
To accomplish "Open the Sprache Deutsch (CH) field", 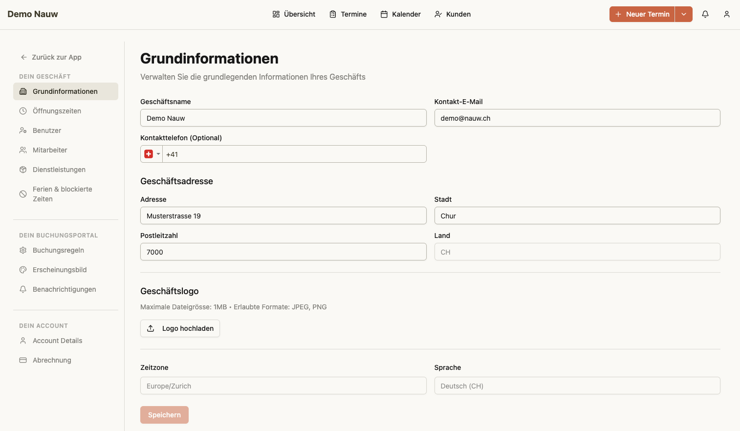I will point(577,386).
